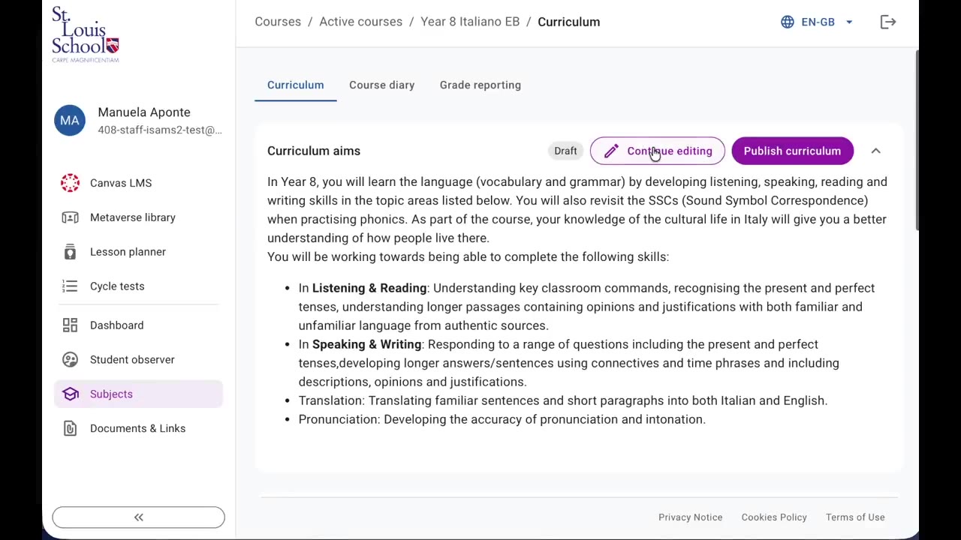This screenshot has height=540, width=961.
Task: Switch to the Course diary tab
Action: click(381, 85)
